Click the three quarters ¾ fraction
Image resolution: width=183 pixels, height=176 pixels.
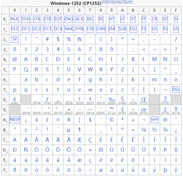tap(165, 130)
